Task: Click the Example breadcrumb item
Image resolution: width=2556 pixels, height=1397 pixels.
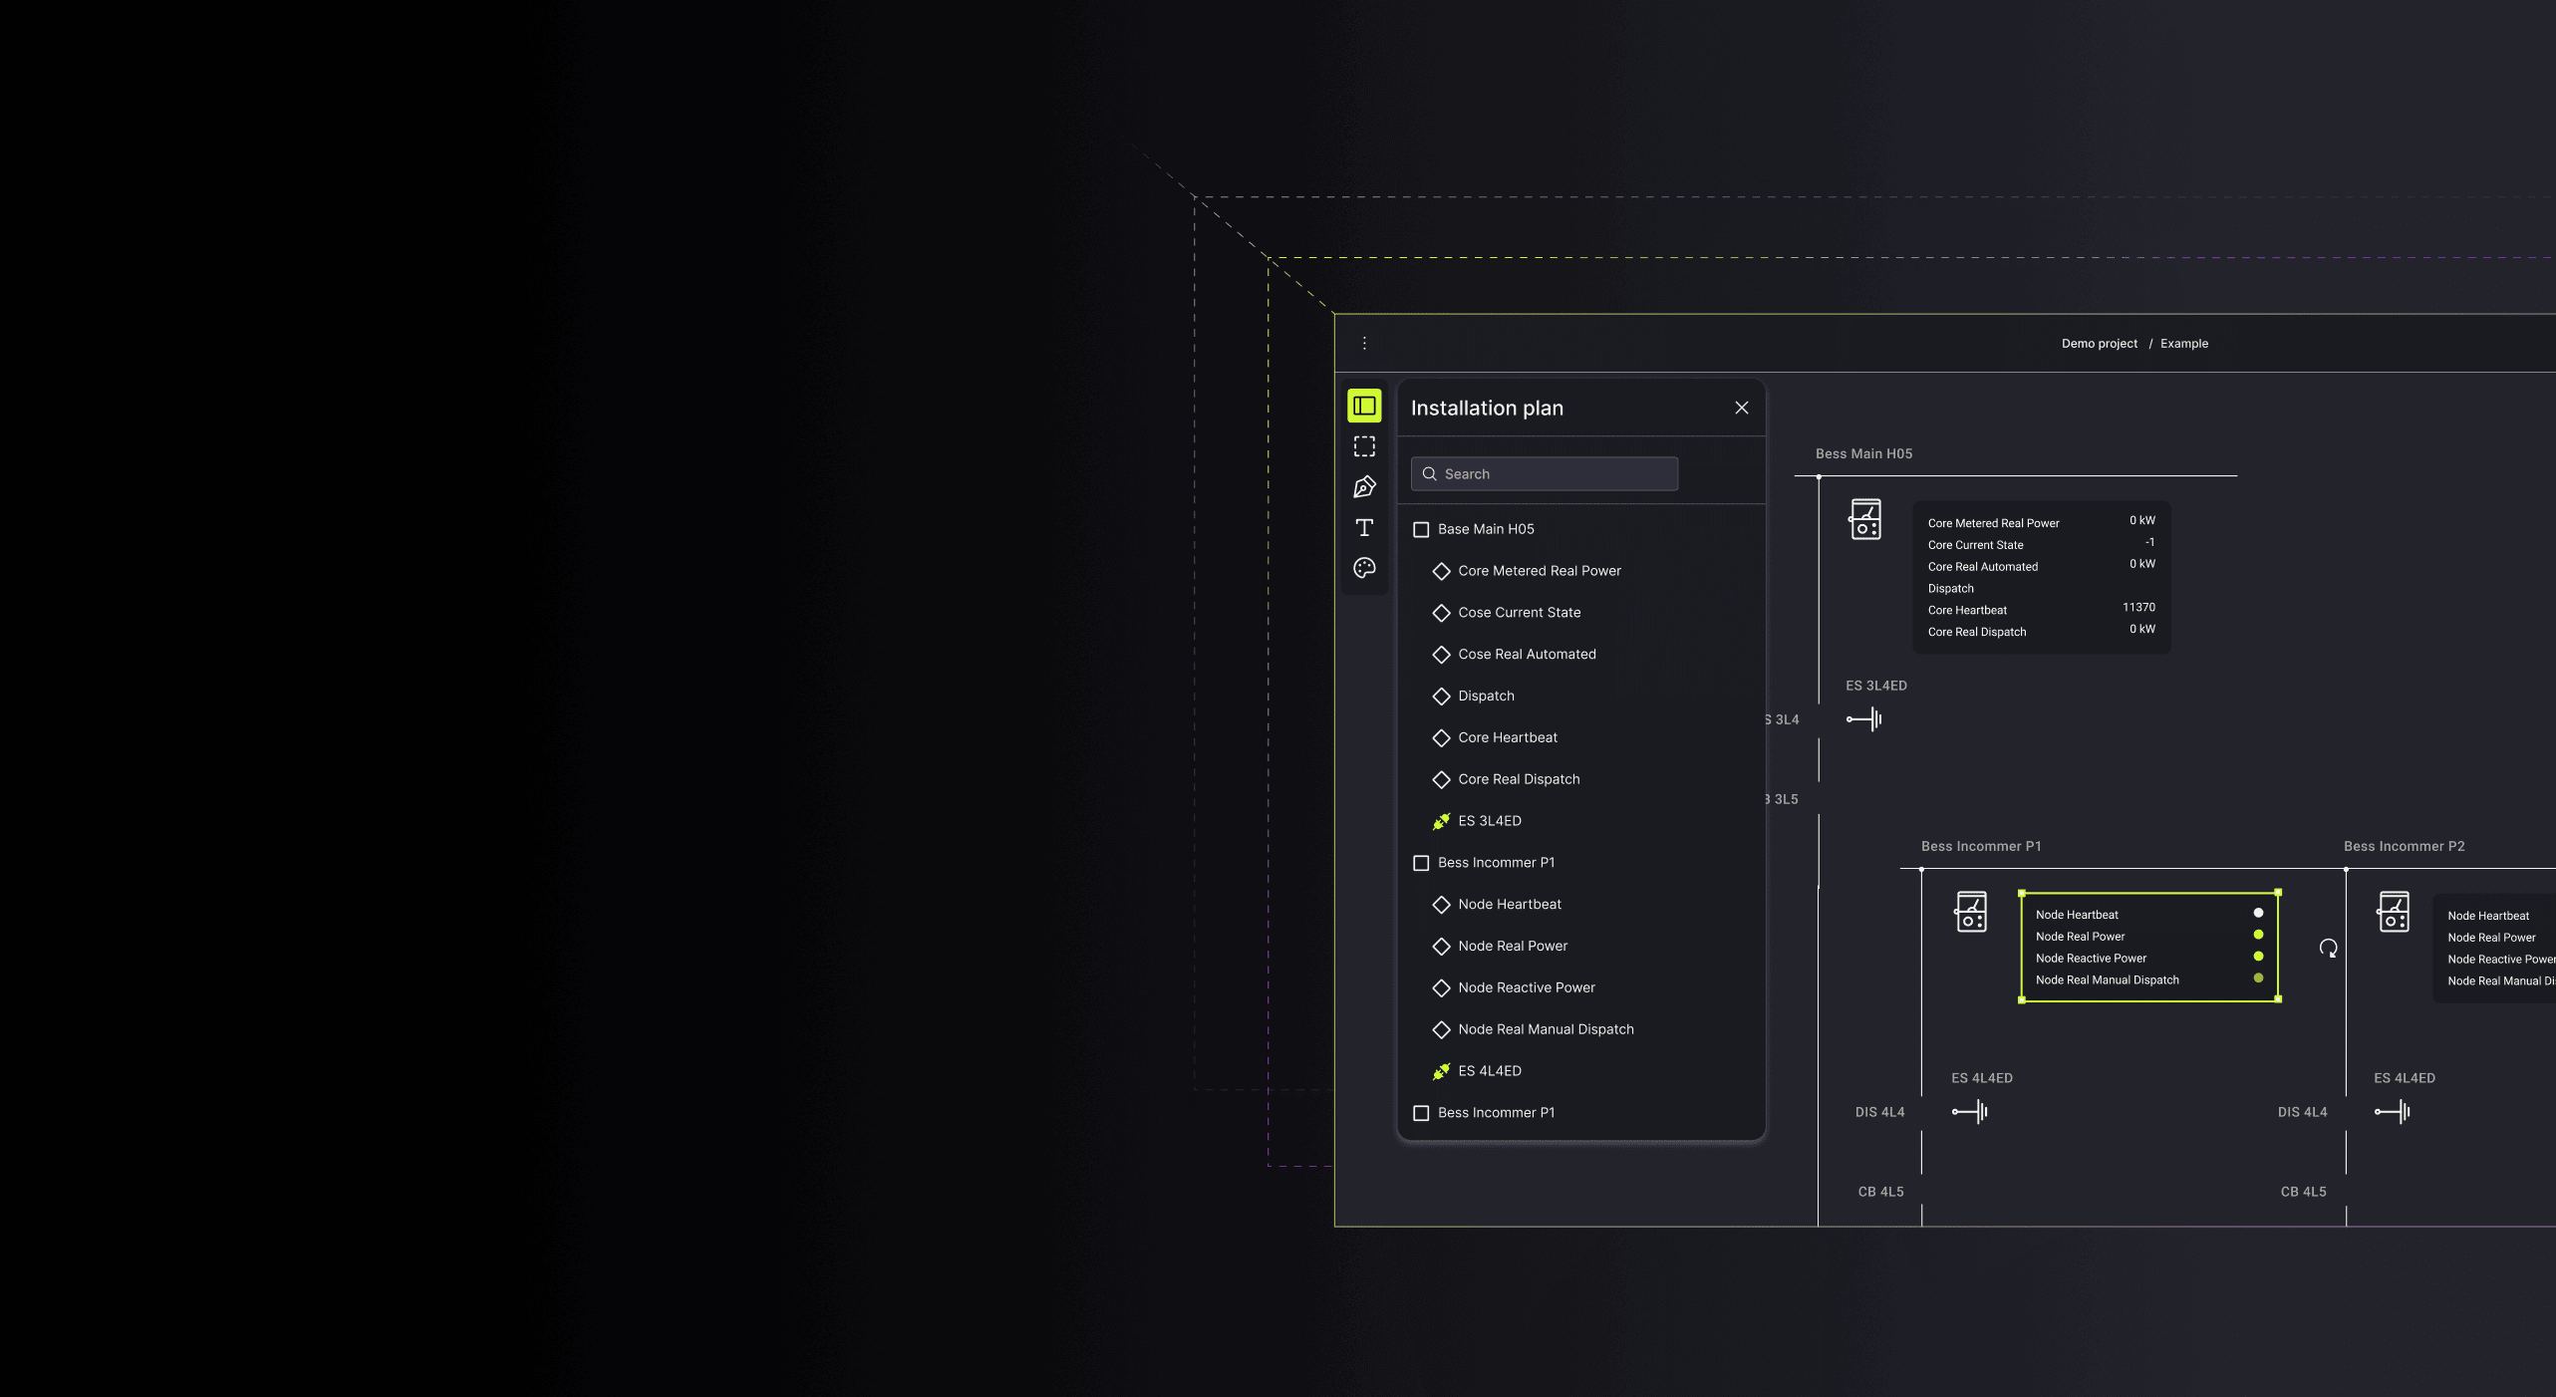Action: coord(2184,343)
